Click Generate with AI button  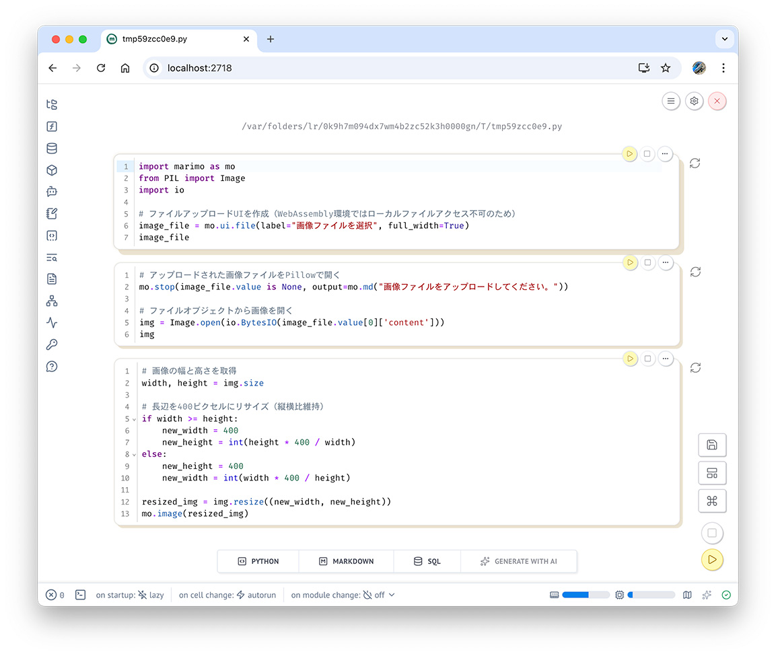click(518, 561)
